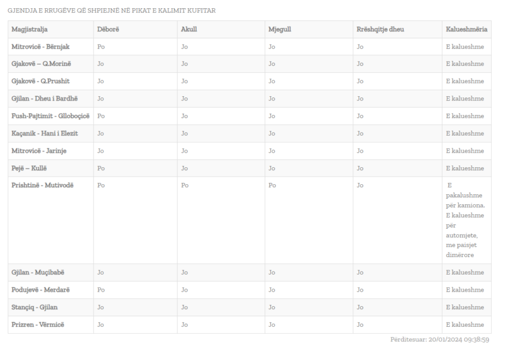Select the Podujevë - Merdarë row label
Image resolution: width=506 pixels, height=352 pixels.
(41, 290)
